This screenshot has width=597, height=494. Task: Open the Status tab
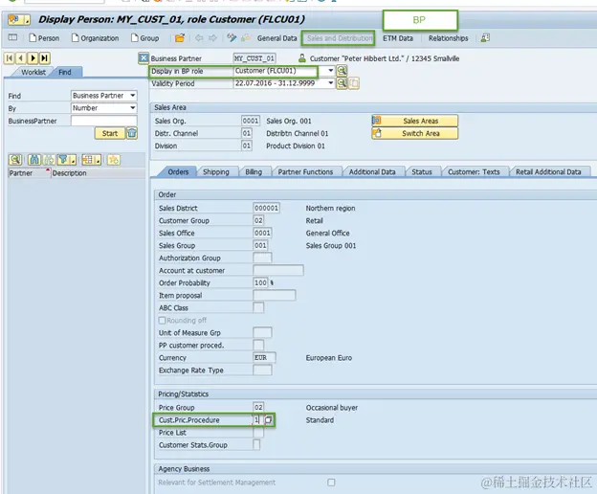tap(422, 171)
